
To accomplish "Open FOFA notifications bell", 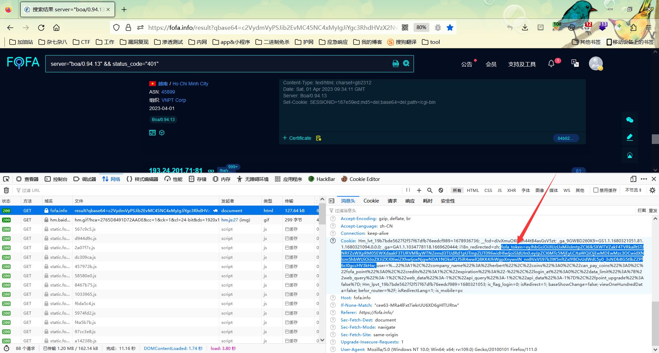I will (551, 63).
